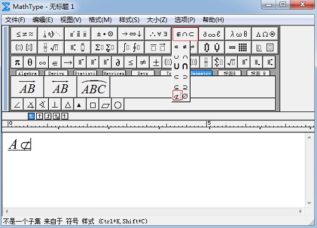
Task: Open the 大小(Z) menu
Action: [157, 20]
